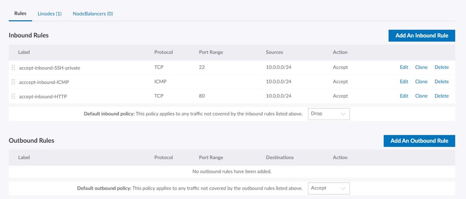
Task: Delete the accept-inbound-HTTP rule
Action: point(442,96)
